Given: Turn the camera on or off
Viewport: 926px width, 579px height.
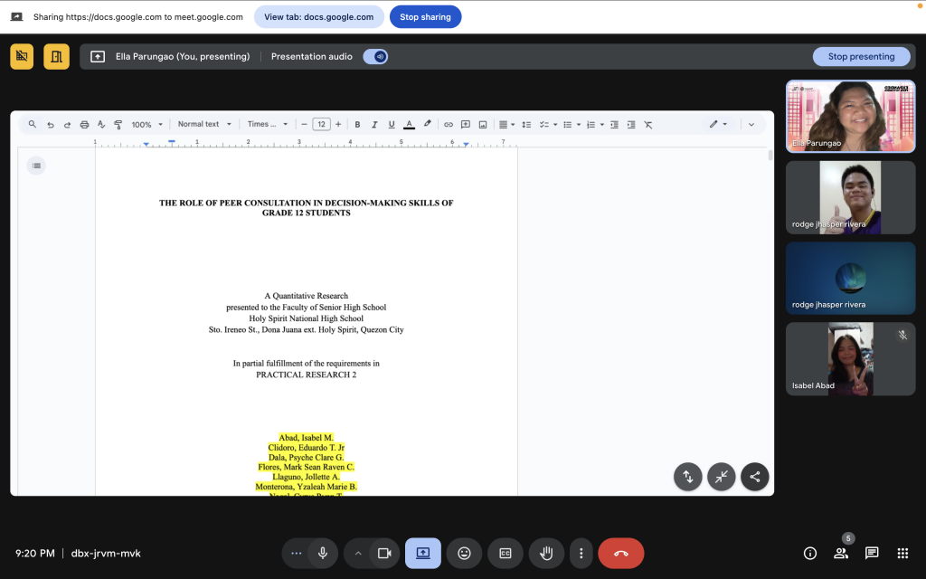Looking at the screenshot, I should pyautogui.click(x=383, y=553).
